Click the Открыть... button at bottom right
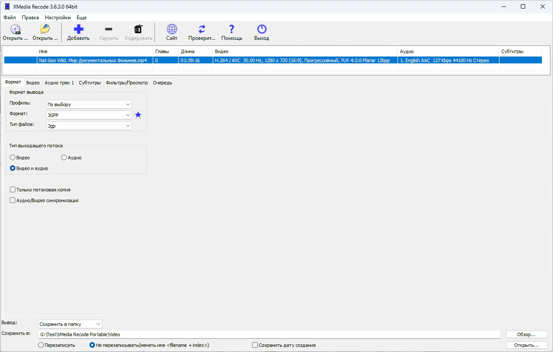The height and width of the screenshot is (352, 553). [x=526, y=345]
